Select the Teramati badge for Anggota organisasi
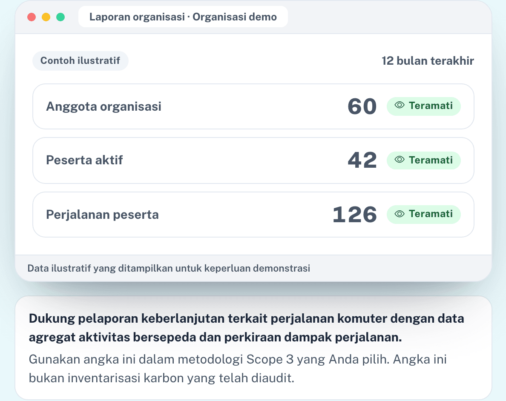This screenshot has height=401, width=506. 423,106
